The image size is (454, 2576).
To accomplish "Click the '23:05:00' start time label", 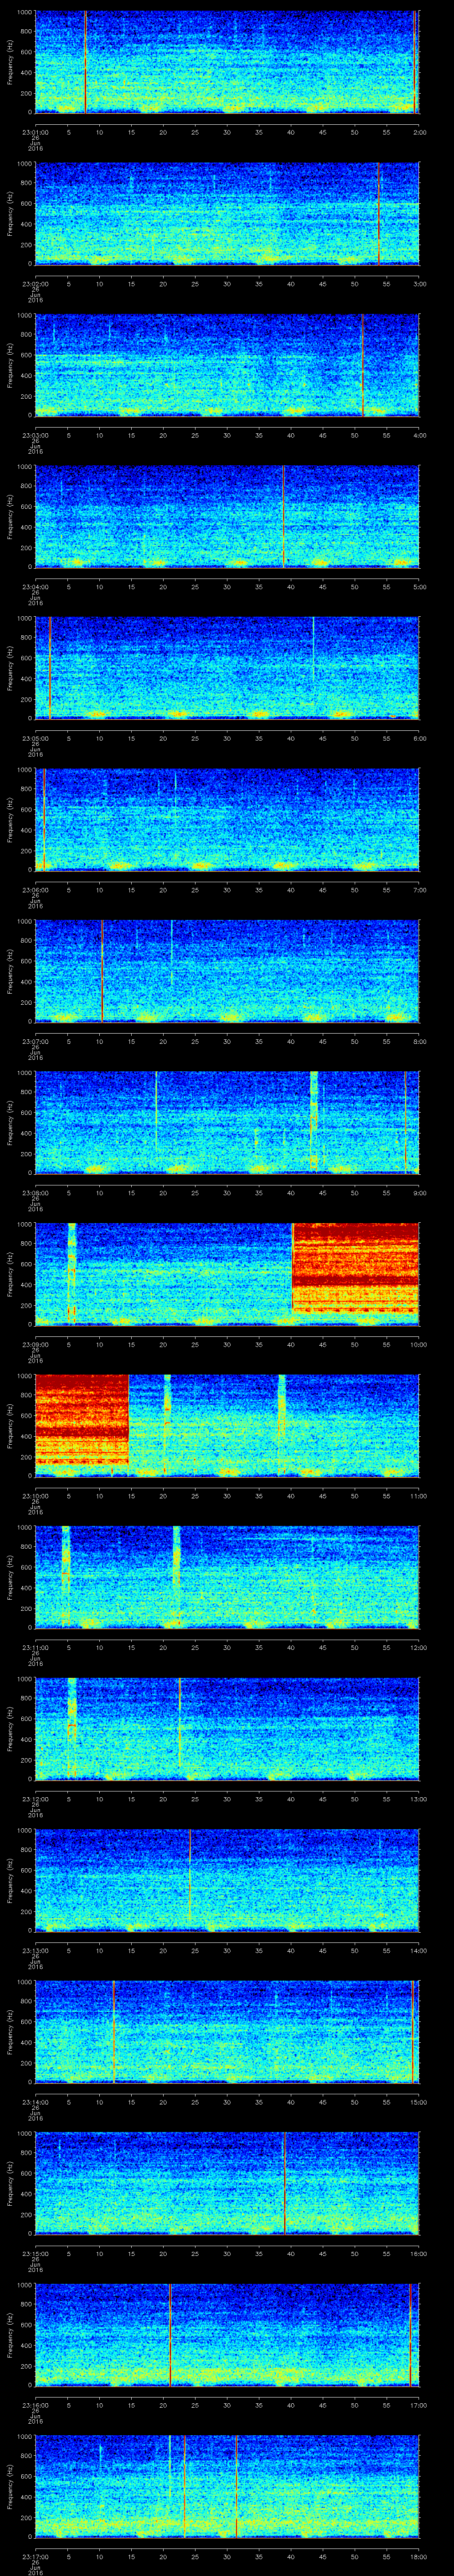I will [35, 738].
